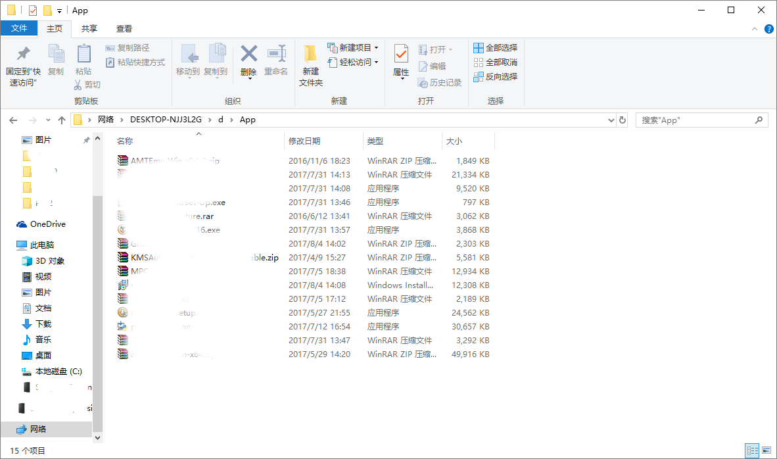The image size is (777, 459).
Task: Open the Easy access (轻松访问) dropdown
Action: pos(353,62)
